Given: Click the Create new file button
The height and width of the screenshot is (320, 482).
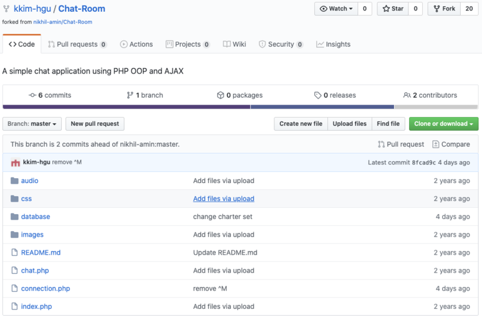Looking at the screenshot, I should (301, 124).
